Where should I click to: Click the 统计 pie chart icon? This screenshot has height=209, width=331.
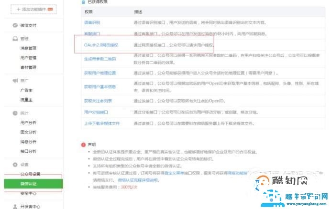click(x=15, y=113)
